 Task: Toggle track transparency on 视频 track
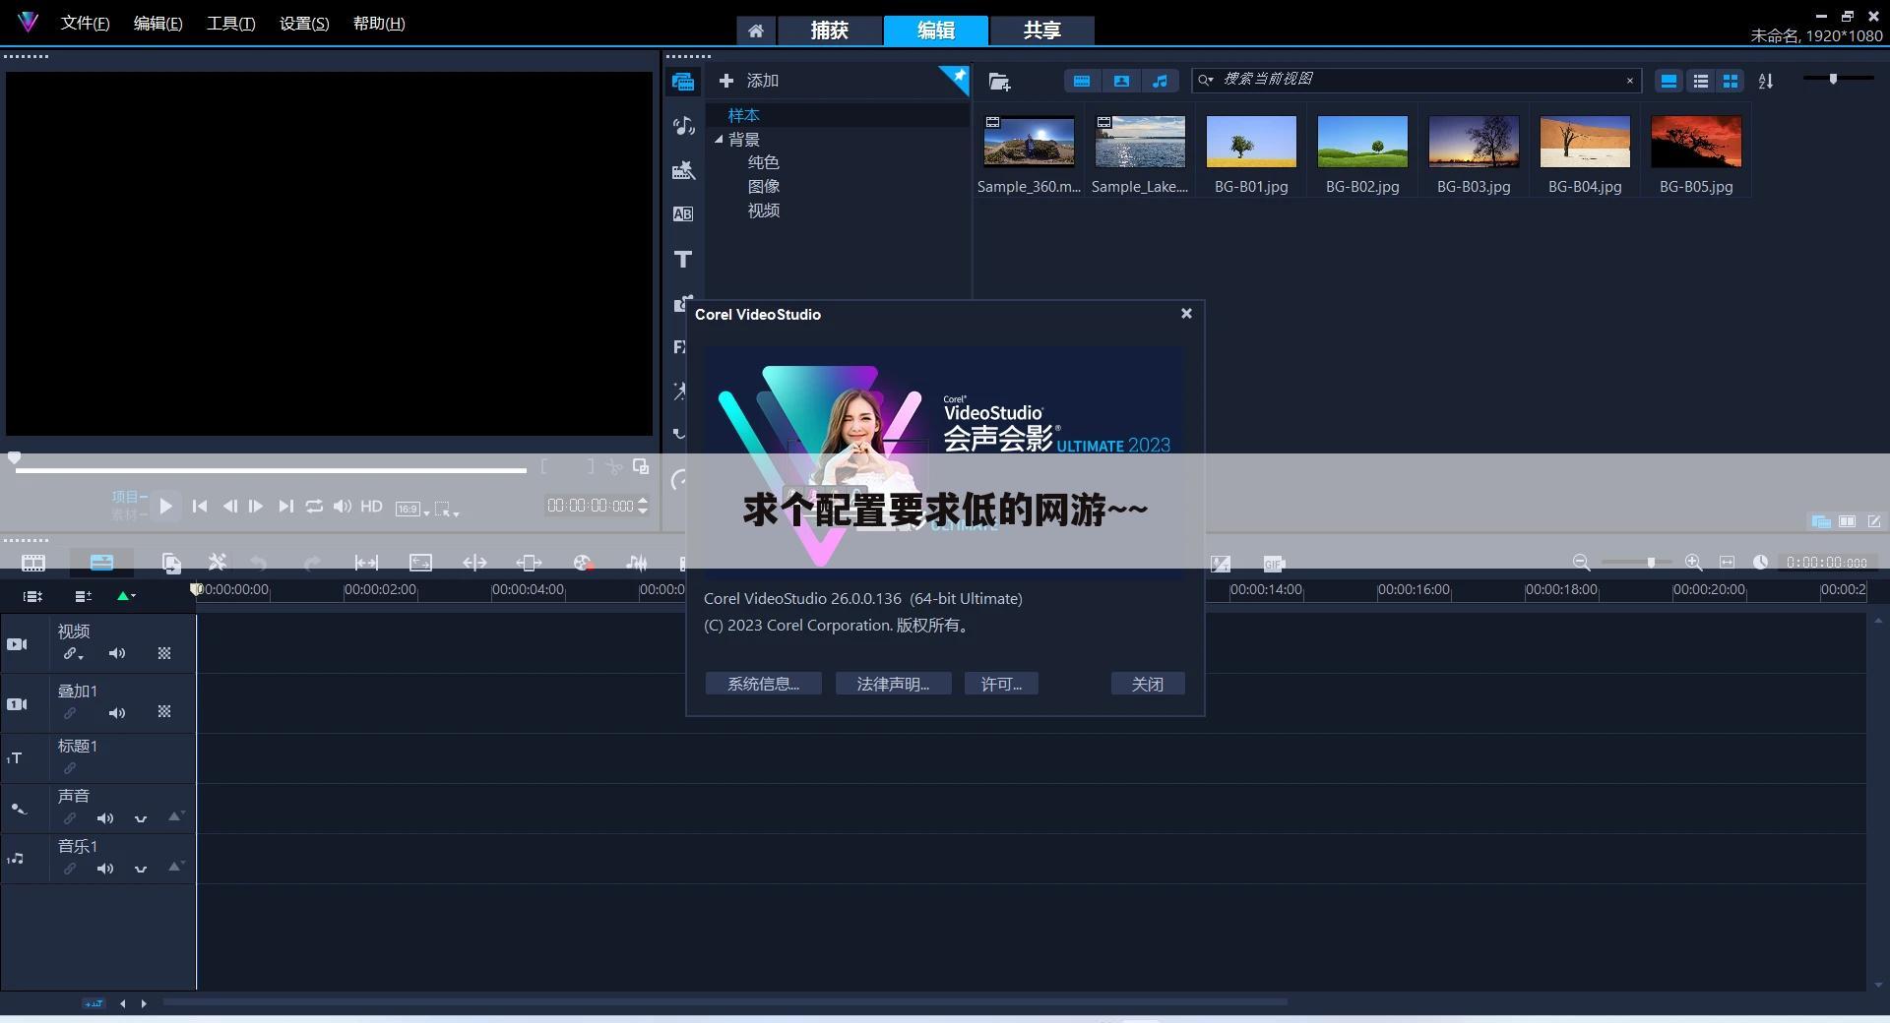click(164, 653)
